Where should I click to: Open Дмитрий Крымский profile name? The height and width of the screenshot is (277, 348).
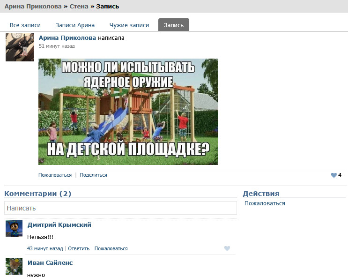coord(59,225)
